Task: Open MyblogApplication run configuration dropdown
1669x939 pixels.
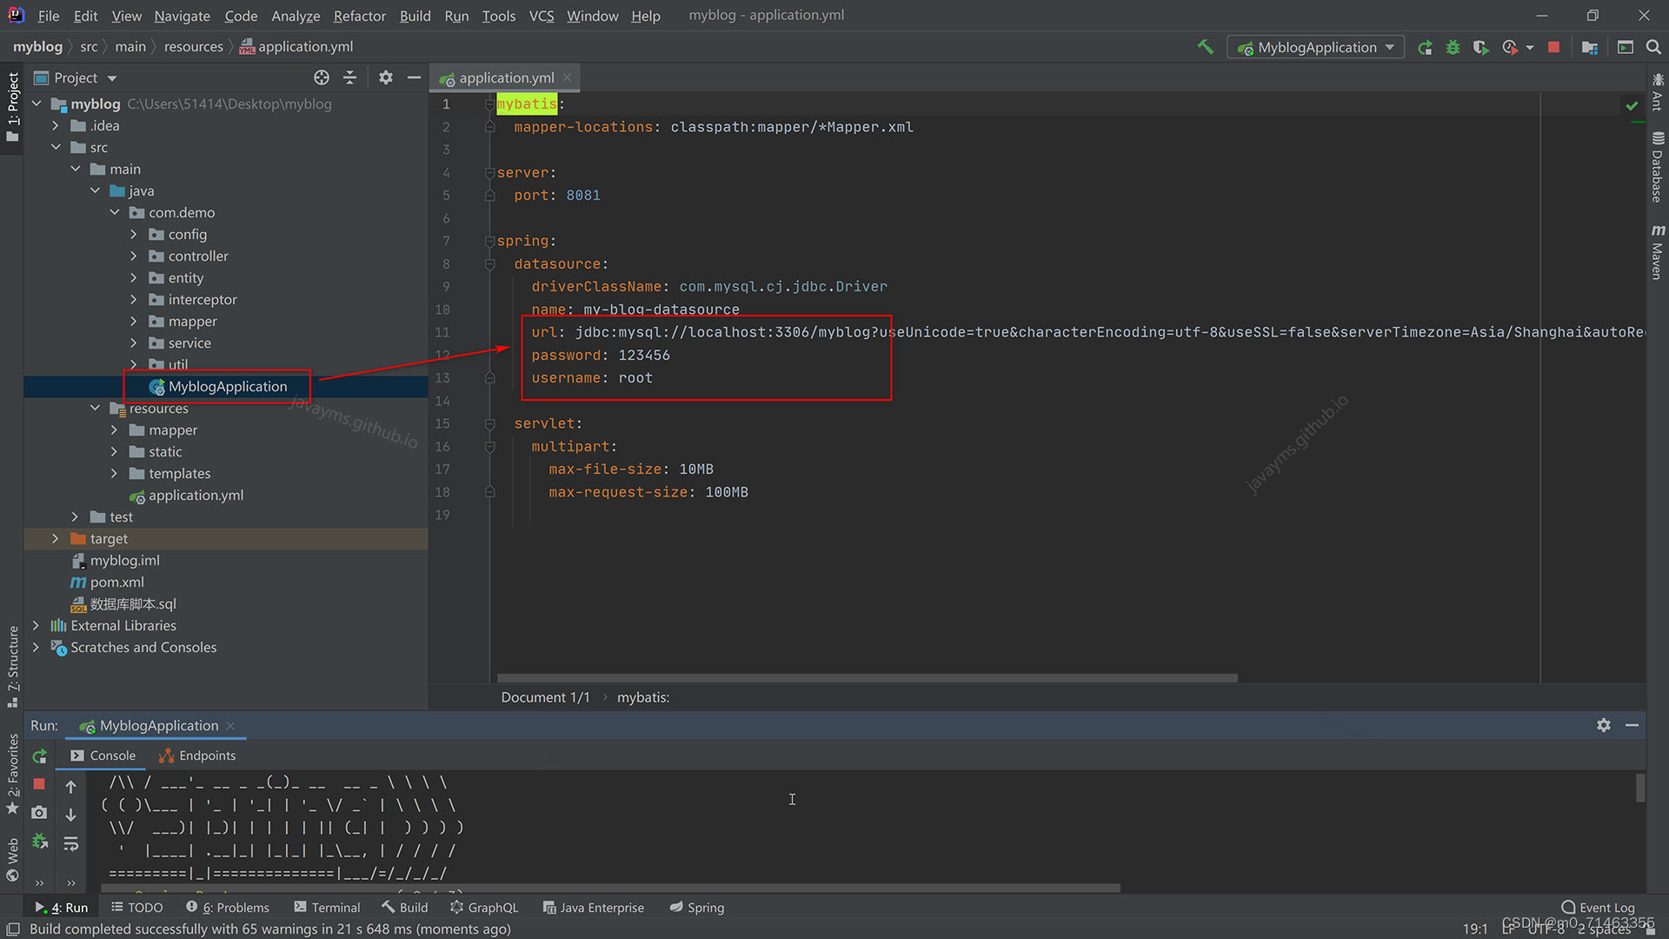Action: (x=1316, y=47)
